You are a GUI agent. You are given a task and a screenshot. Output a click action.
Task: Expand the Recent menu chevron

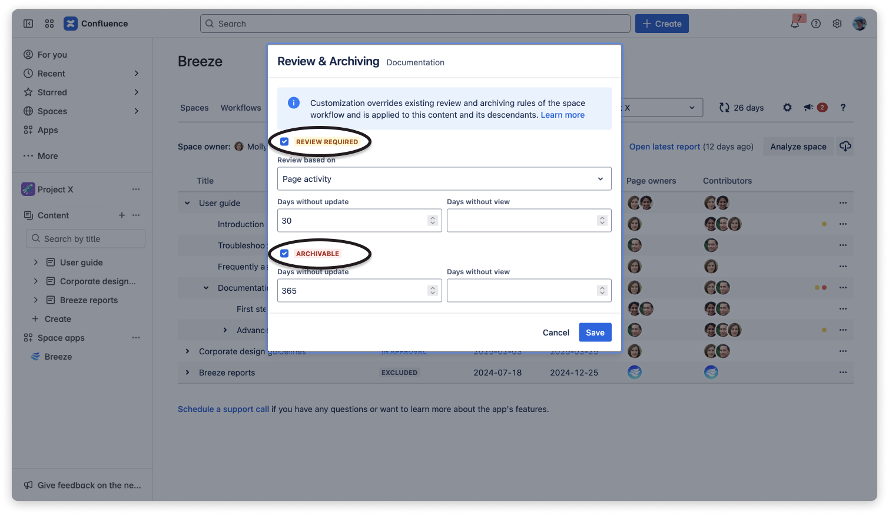[x=137, y=74]
